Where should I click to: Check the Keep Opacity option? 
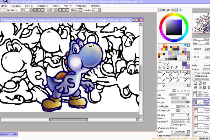tap(172, 125)
